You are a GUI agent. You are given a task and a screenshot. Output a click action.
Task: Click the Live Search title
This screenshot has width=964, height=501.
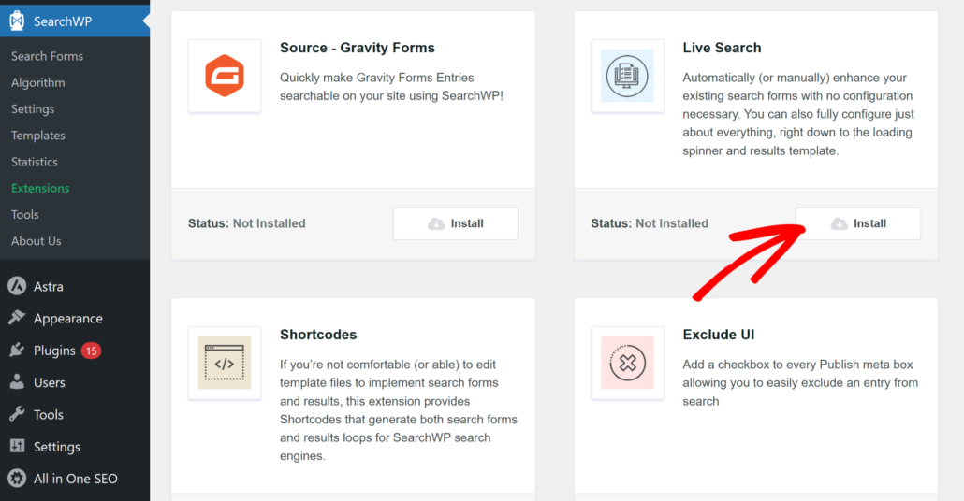[722, 48]
